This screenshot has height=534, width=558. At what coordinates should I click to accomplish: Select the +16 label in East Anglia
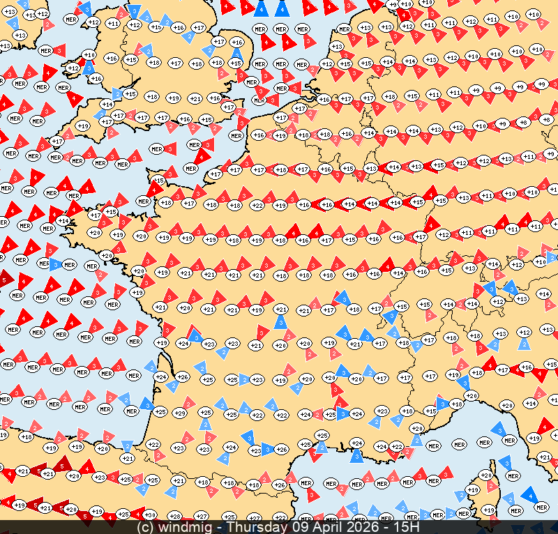[x=236, y=43]
